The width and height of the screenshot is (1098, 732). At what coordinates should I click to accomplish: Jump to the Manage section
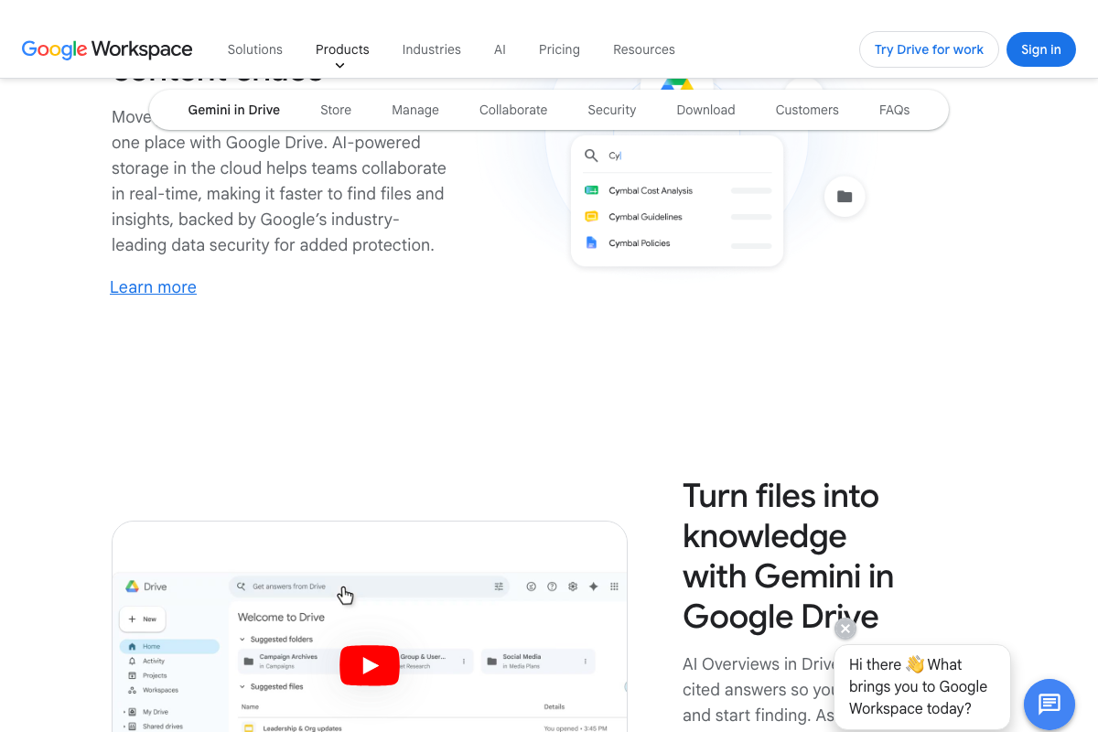(x=415, y=110)
